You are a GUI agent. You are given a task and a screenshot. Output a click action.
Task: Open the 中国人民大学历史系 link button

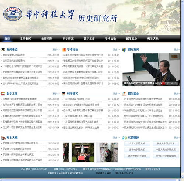pyautogui.click(x=166, y=150)
